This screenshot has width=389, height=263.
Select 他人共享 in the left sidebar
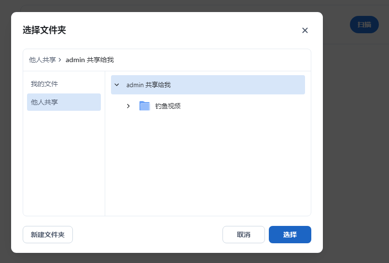click(x=44, y=102)
